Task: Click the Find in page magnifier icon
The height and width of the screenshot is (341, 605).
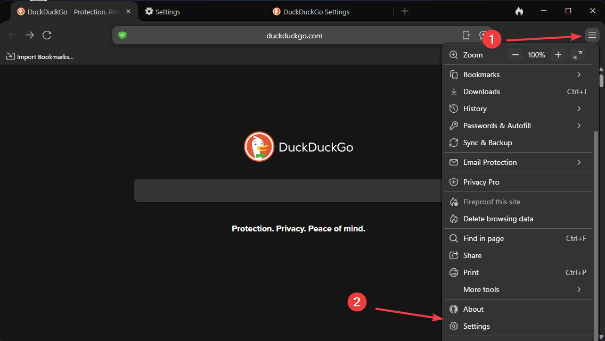Action: point(454,238)
